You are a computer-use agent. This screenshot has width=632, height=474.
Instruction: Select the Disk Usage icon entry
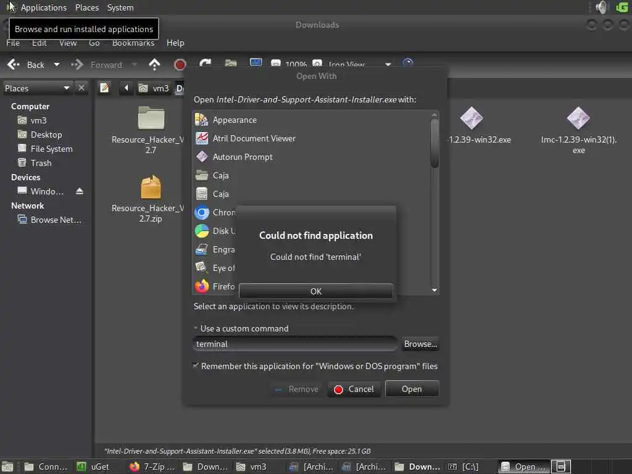point(202,231)
